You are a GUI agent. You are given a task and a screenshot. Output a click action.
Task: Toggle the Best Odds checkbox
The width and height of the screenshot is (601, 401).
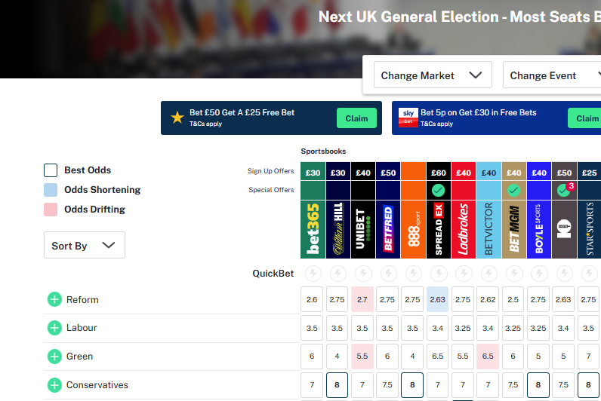click(x=51, y=170)
